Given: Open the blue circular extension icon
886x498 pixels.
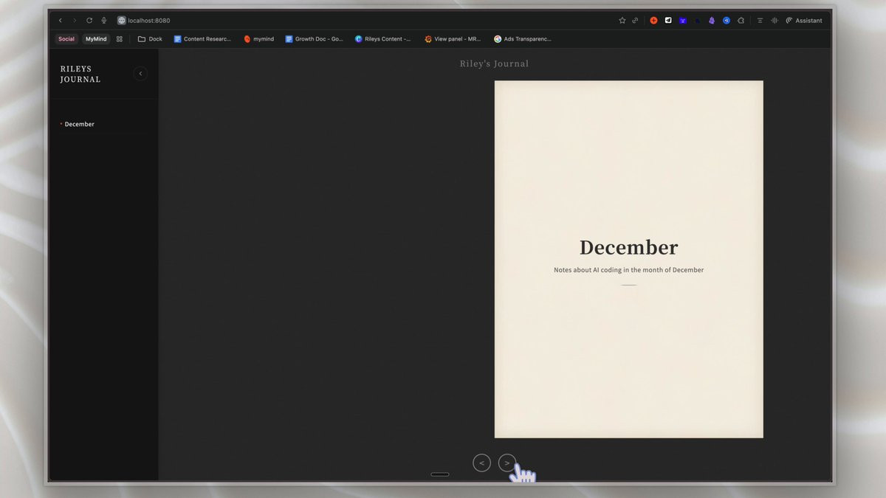Looking at the screenshot, I should (727, 21).
